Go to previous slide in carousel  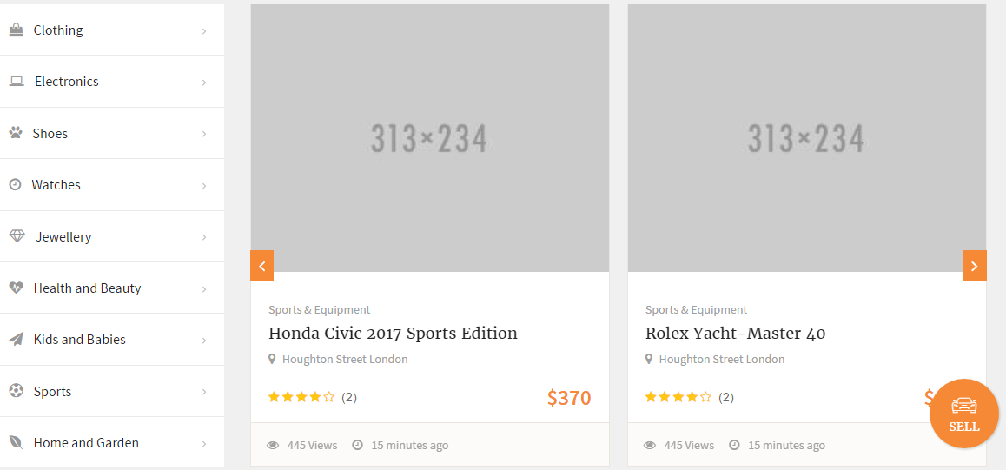262,266
